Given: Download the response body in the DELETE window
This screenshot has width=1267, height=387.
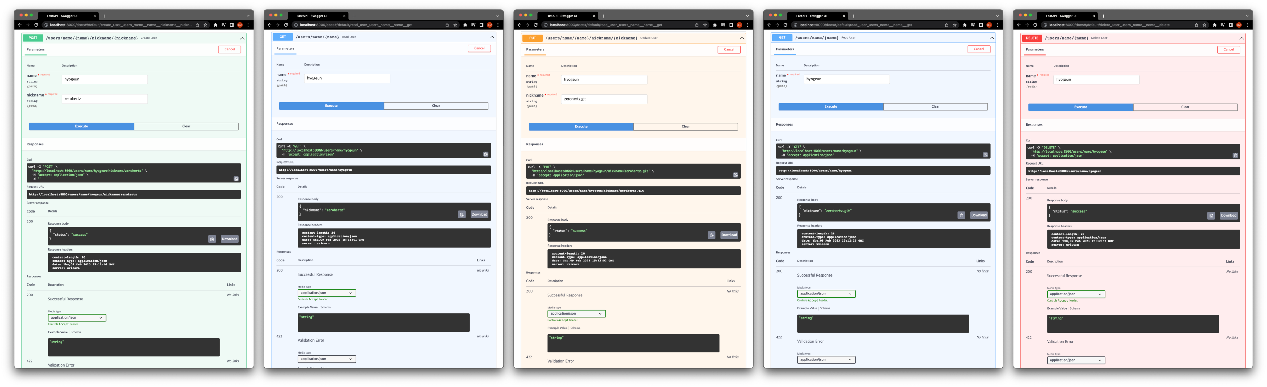Looking at the screenshot, I should tap(1228, 216).
